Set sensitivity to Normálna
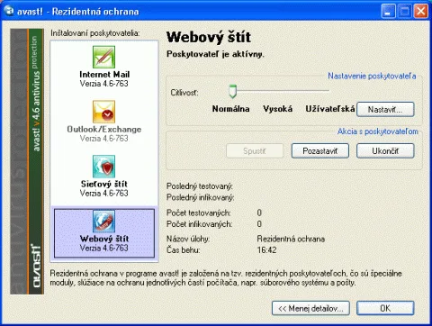Image resolution: width=432 pixels, height=326 pixels. 230,109
